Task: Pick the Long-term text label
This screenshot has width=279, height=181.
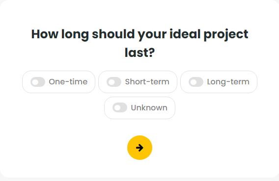Action: 228,82
